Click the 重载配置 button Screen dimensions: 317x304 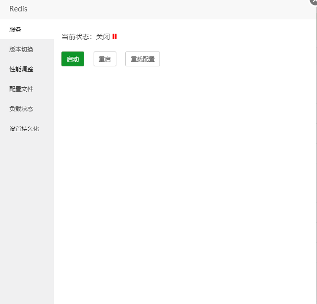[143, 59]
